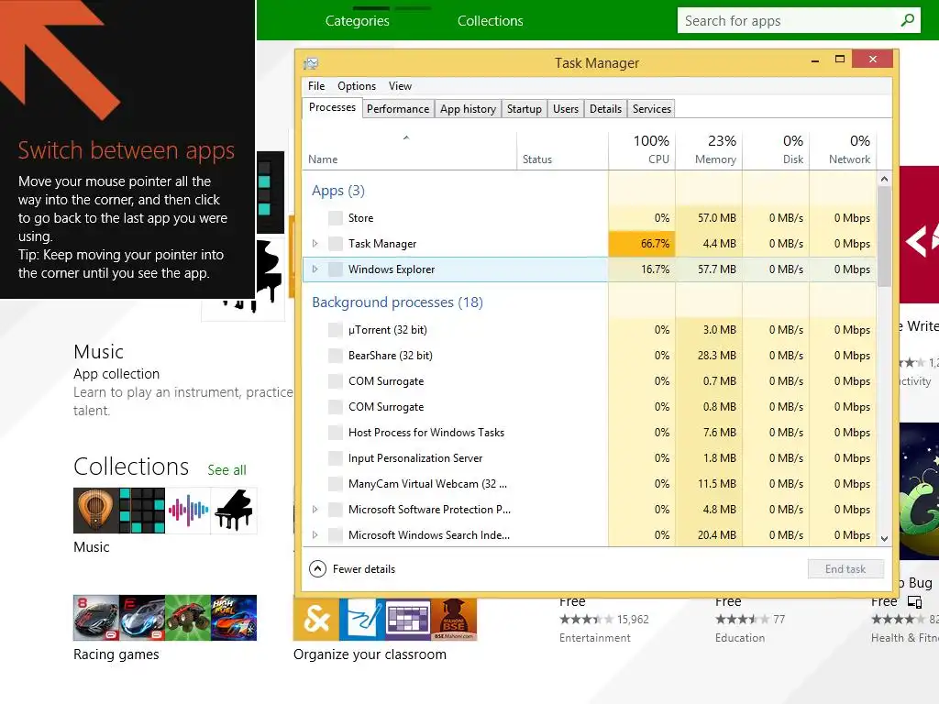Screen dimensions: 939x704
Task: Switch to the Users tab
Action: pos(565,109)
